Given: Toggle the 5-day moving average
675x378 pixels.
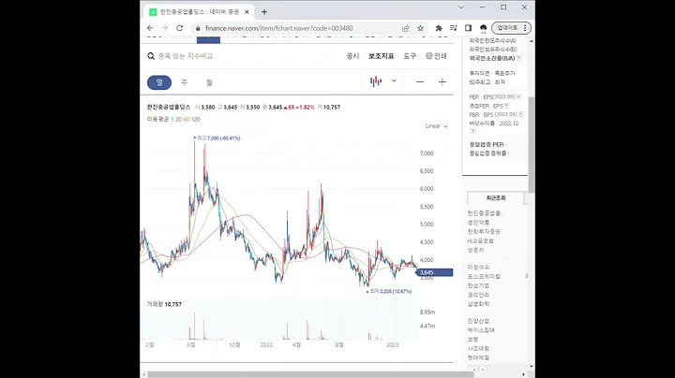Looking at the screenshot, I should tap(172, 120).
